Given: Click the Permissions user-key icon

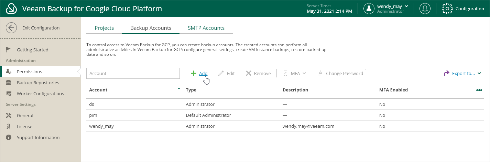Looking at the screenshot, I should (9, 72).
